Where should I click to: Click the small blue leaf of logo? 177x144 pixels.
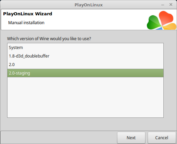159,28
